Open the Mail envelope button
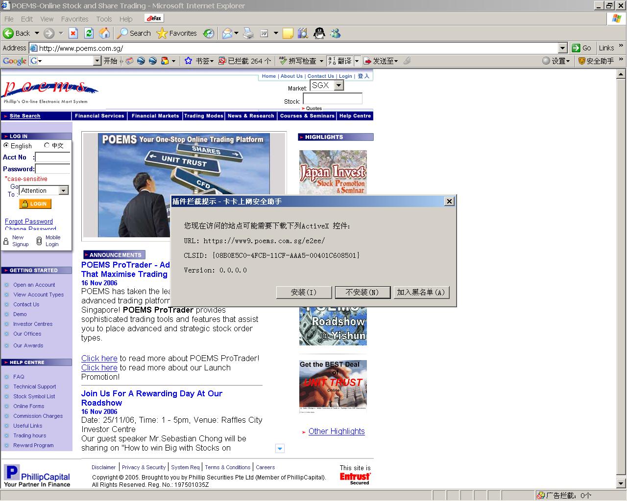Image resolution: width=627 pixels, height=501 pixels. [x=227, y=33]
